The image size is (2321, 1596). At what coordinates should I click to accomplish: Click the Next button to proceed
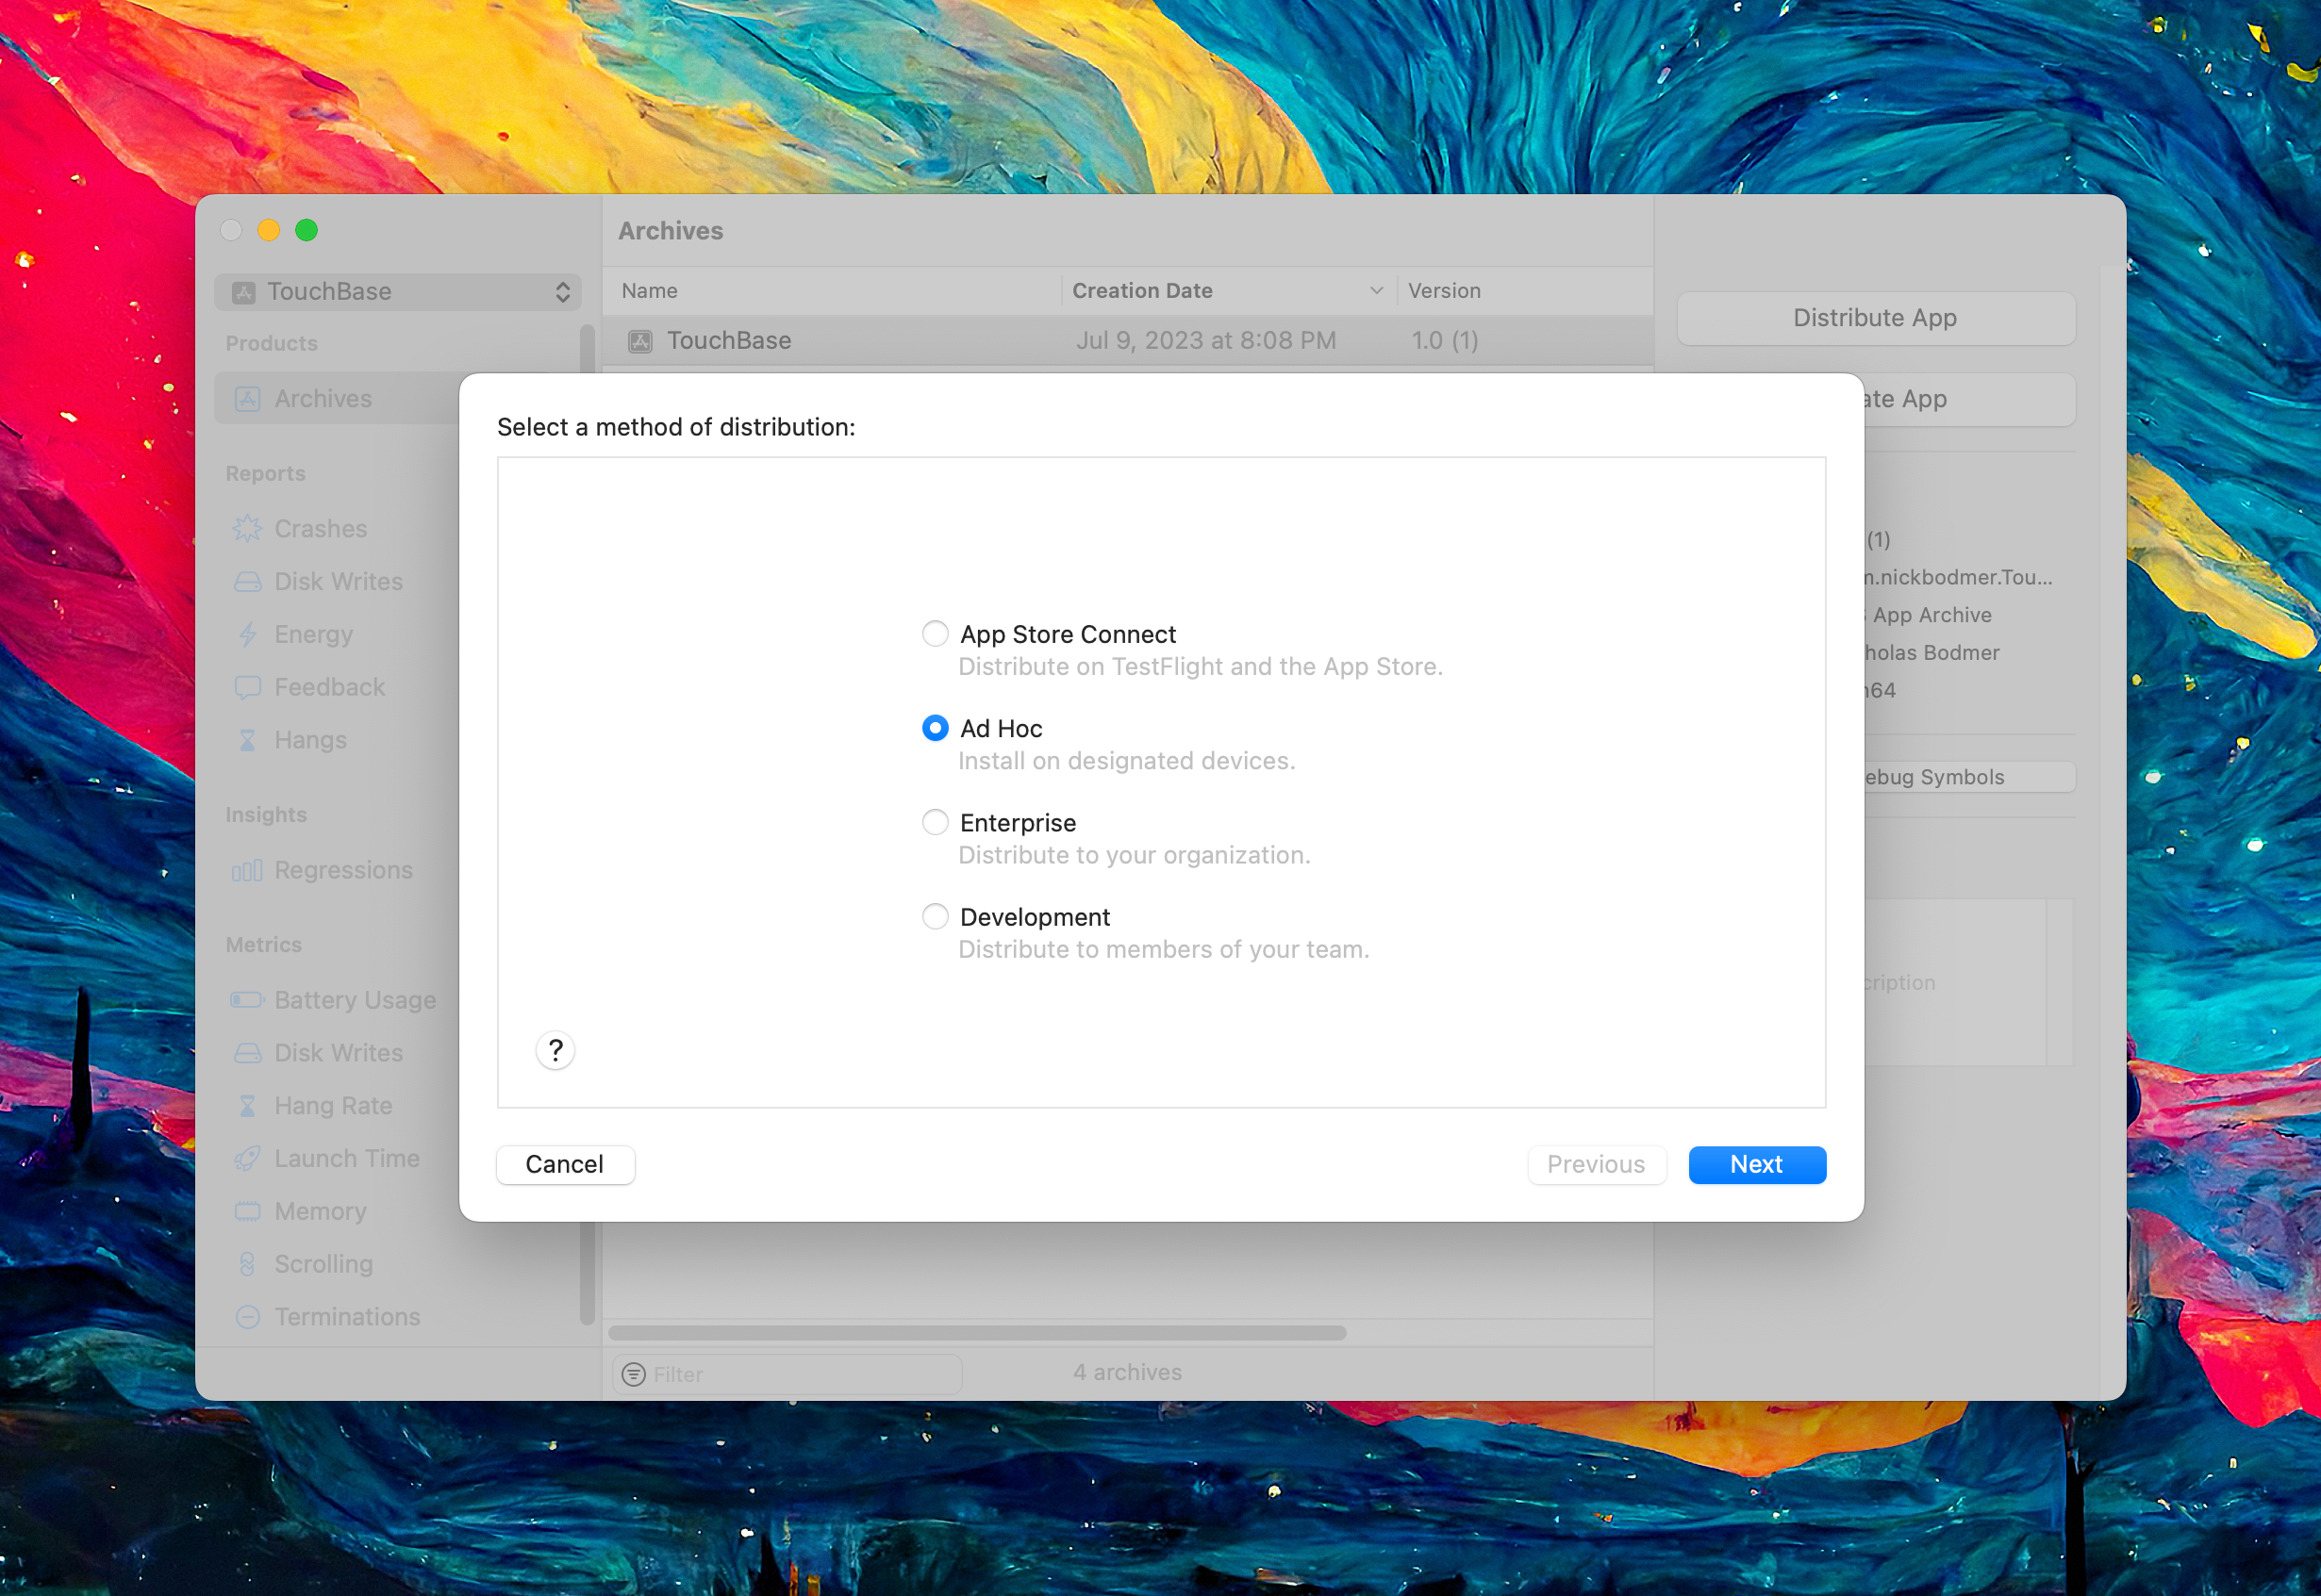tap(1757, 1162)
